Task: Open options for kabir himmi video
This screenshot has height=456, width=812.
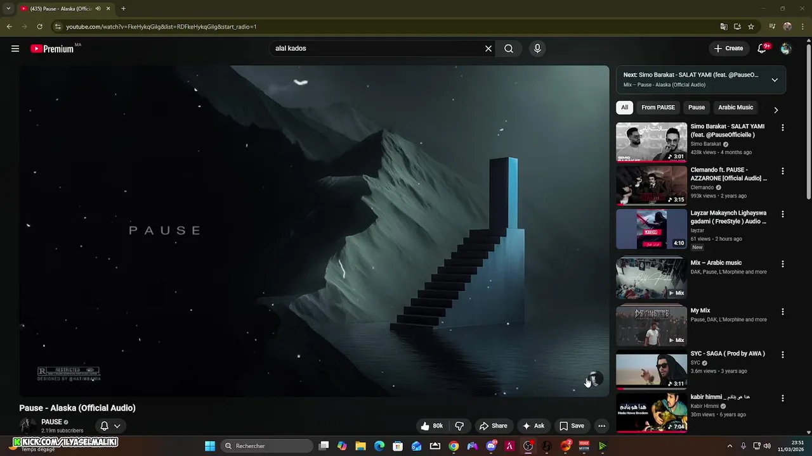Action: pos(783,398)
